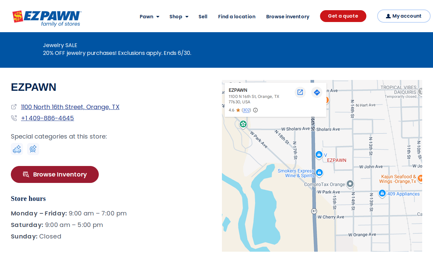This screenshot has width=433, height=271.
Task: Select the 409 Appliances map pin
Action: [x=382, y=193]
